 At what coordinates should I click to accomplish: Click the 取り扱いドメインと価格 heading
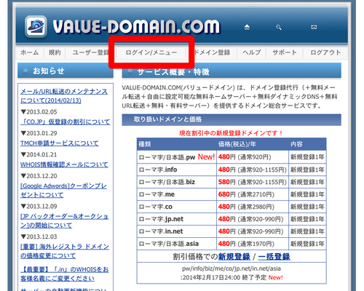(x=232, y=119)
